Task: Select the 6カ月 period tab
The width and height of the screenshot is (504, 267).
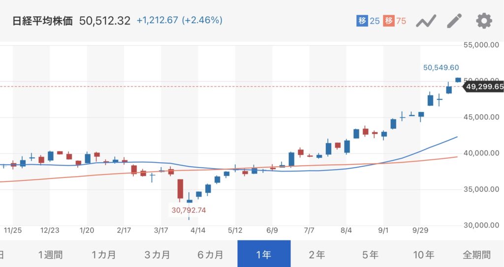Action: coord(210,254)
